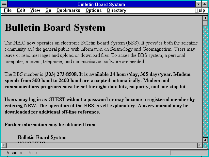Open the window control menu box
209x157 pixels.
tap(4, 4)
